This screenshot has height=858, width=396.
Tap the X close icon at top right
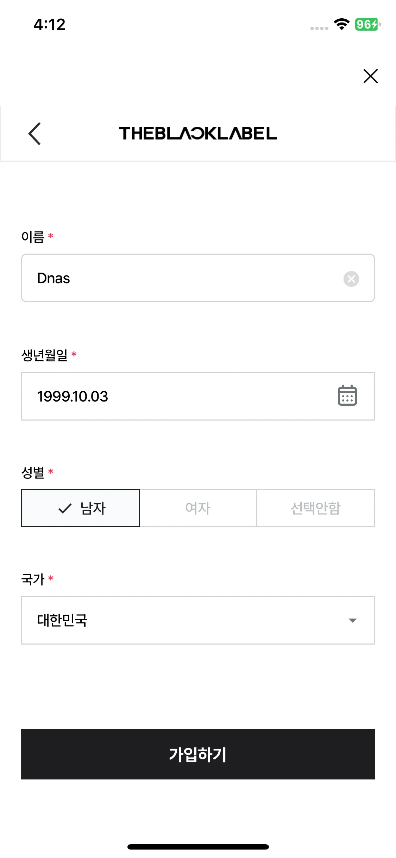370,76
